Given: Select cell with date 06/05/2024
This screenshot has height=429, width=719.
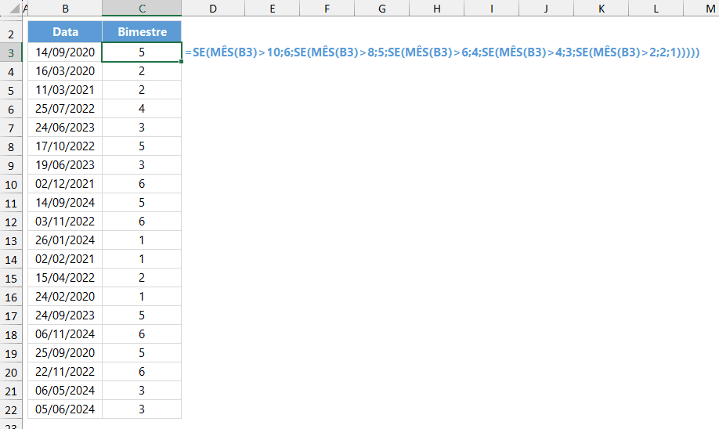Looking at the screenshot, I should [65, 391].
